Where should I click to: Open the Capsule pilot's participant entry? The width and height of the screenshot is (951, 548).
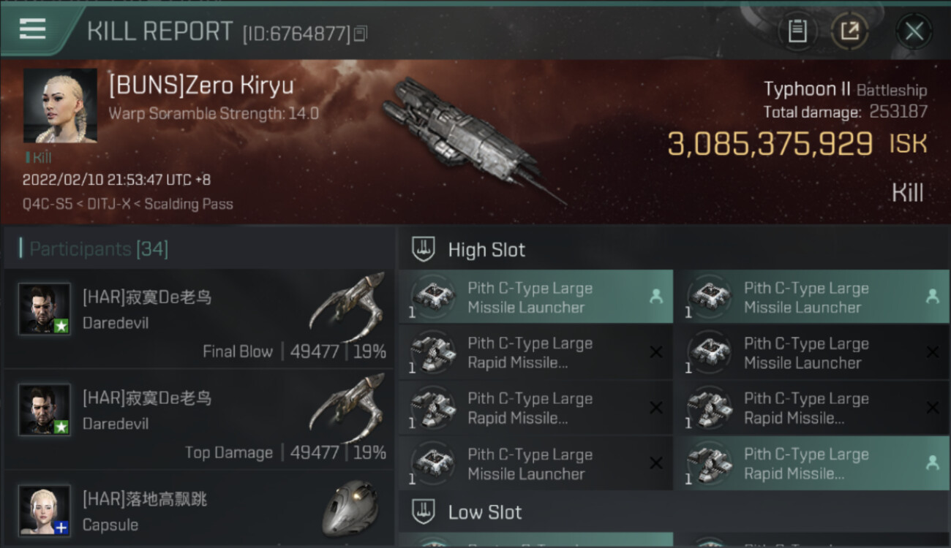pos(199,511)
